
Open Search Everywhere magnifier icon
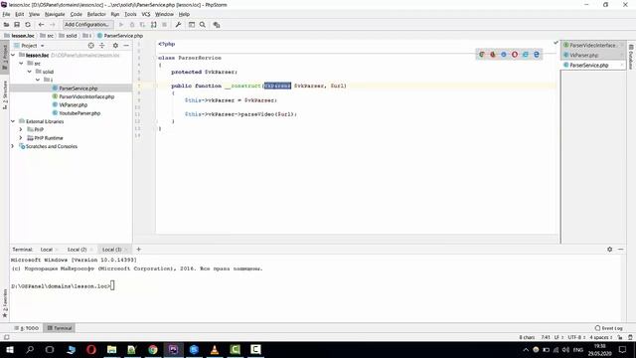203,25
